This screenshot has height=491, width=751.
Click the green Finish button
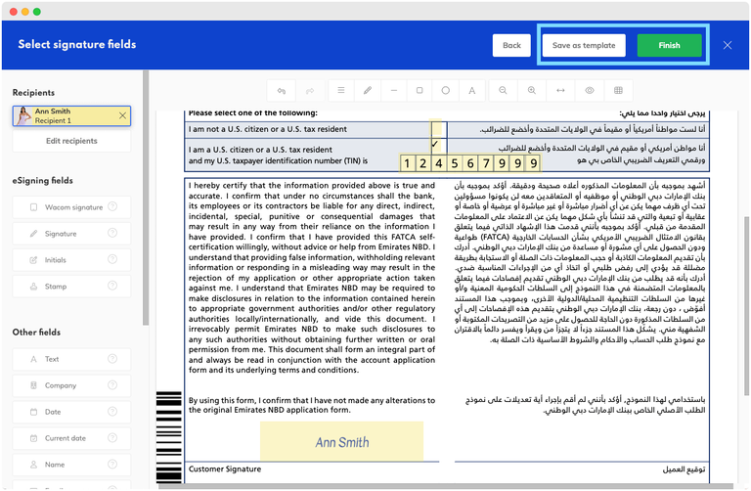pyautogui.click(x=669, y=45)
